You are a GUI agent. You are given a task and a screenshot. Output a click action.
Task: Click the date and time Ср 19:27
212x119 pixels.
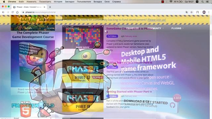tap(189, 2)
